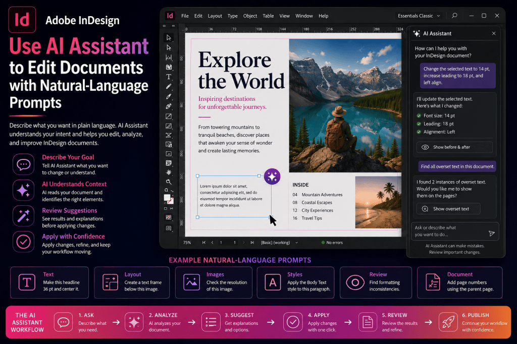Click the AI Assistant sparkle icon in the panel header
Screen dimensions: 517x344
click(417, 33)
